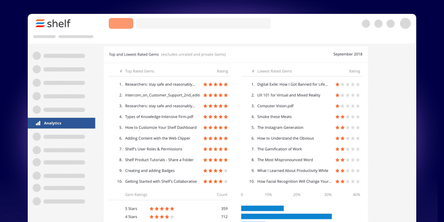444x222 pixels.
Task: Open 'Shelf's User Roles & Permissions' gem
Action: coord(154,149)
